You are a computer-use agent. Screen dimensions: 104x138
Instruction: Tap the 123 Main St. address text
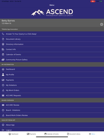[x=6, y=23]
